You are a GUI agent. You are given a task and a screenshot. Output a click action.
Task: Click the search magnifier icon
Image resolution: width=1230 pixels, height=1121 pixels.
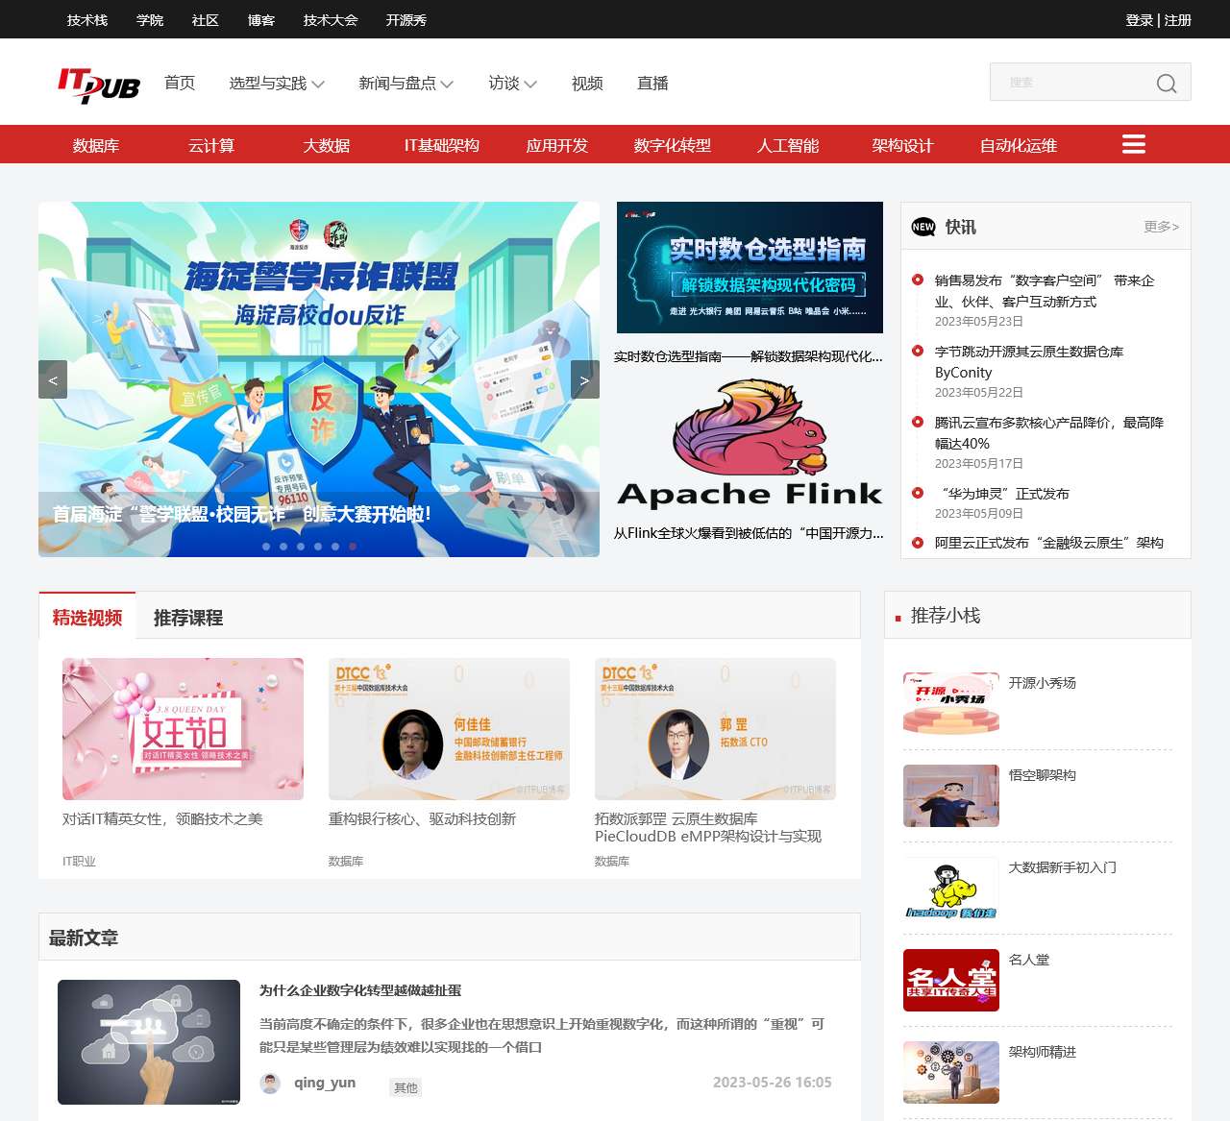pos(1167,84)
